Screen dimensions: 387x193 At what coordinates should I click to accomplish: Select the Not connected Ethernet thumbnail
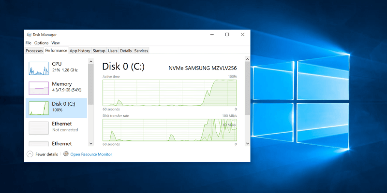[39, 128]
